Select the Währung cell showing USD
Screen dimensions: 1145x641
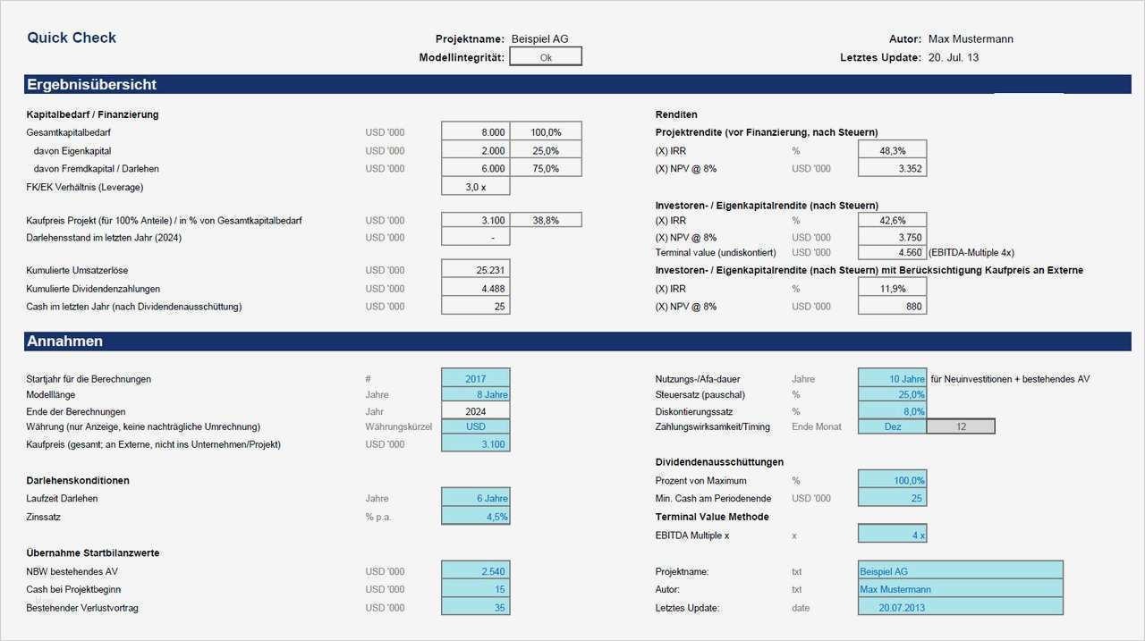pos(475,426)
